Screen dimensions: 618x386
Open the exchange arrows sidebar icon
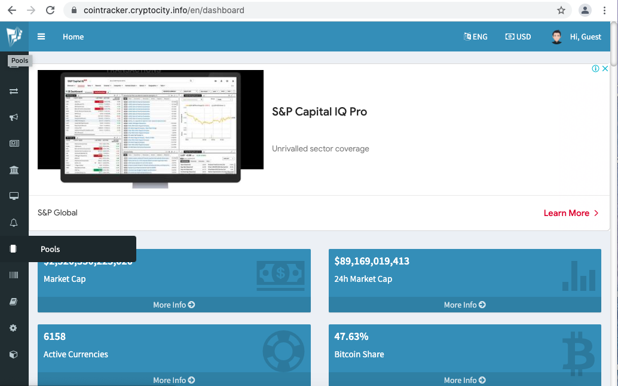(14, 91)
